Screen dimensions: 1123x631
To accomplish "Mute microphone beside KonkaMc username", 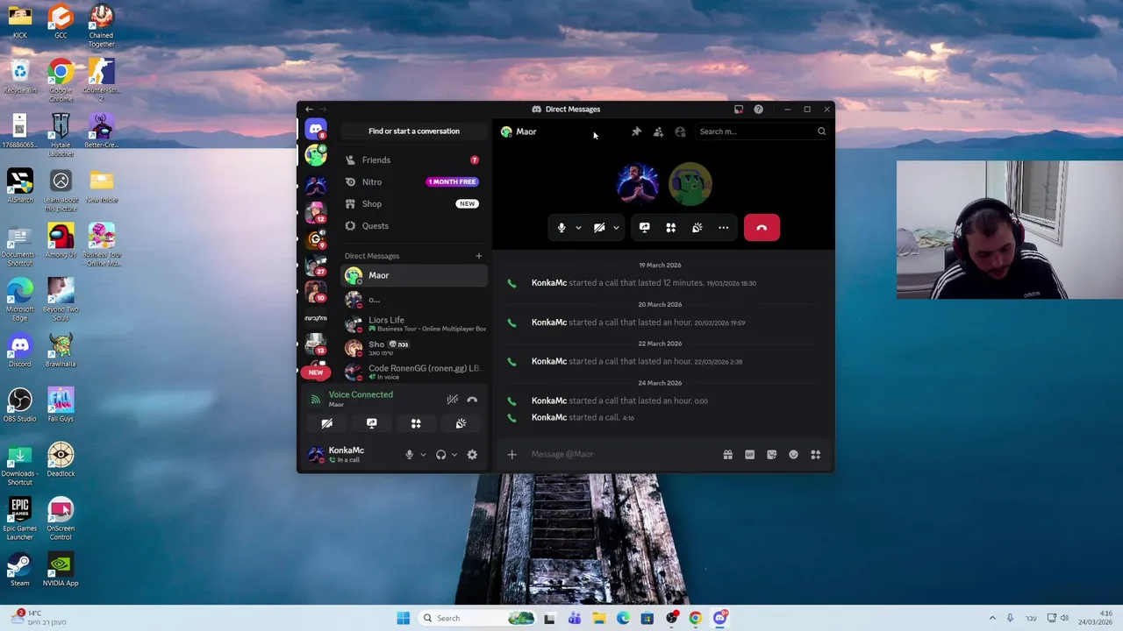I will click(x=409, y=455).
